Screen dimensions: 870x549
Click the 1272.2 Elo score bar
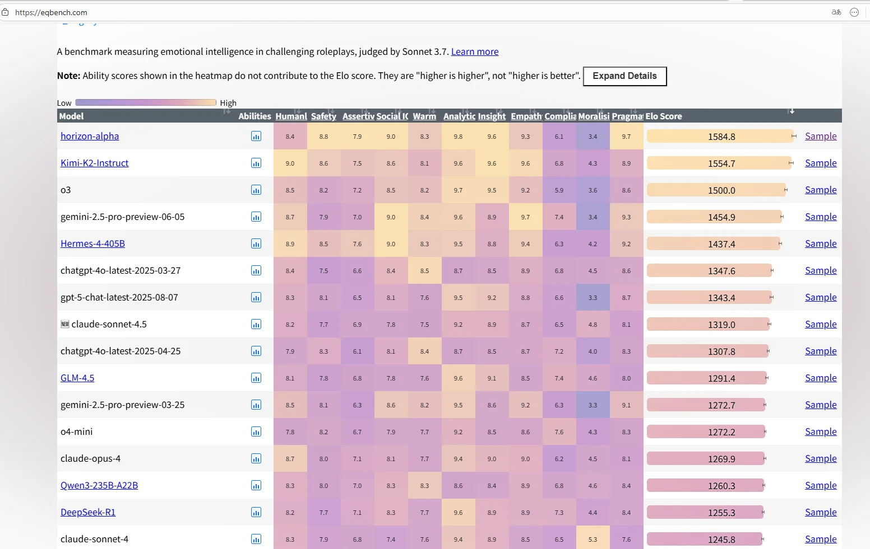point(706,432)
